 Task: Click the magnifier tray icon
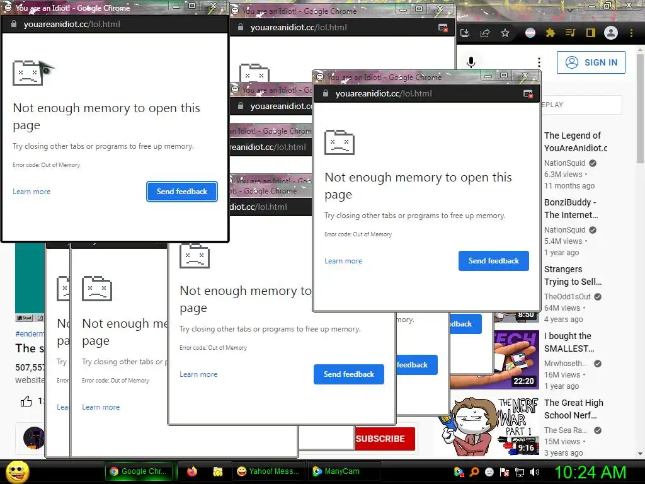click(x=474, y=472)
